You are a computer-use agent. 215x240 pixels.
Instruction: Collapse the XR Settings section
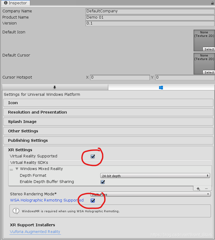click(x=20, y=150)
